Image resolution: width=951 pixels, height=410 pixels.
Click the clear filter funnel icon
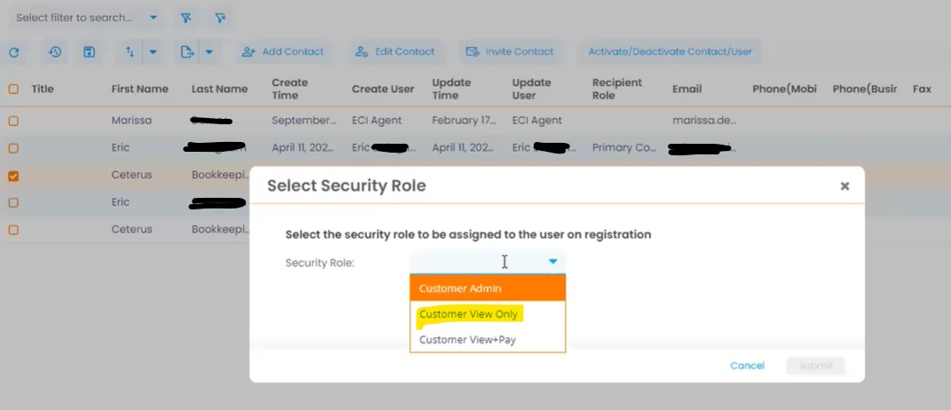[x=219, y=18]
